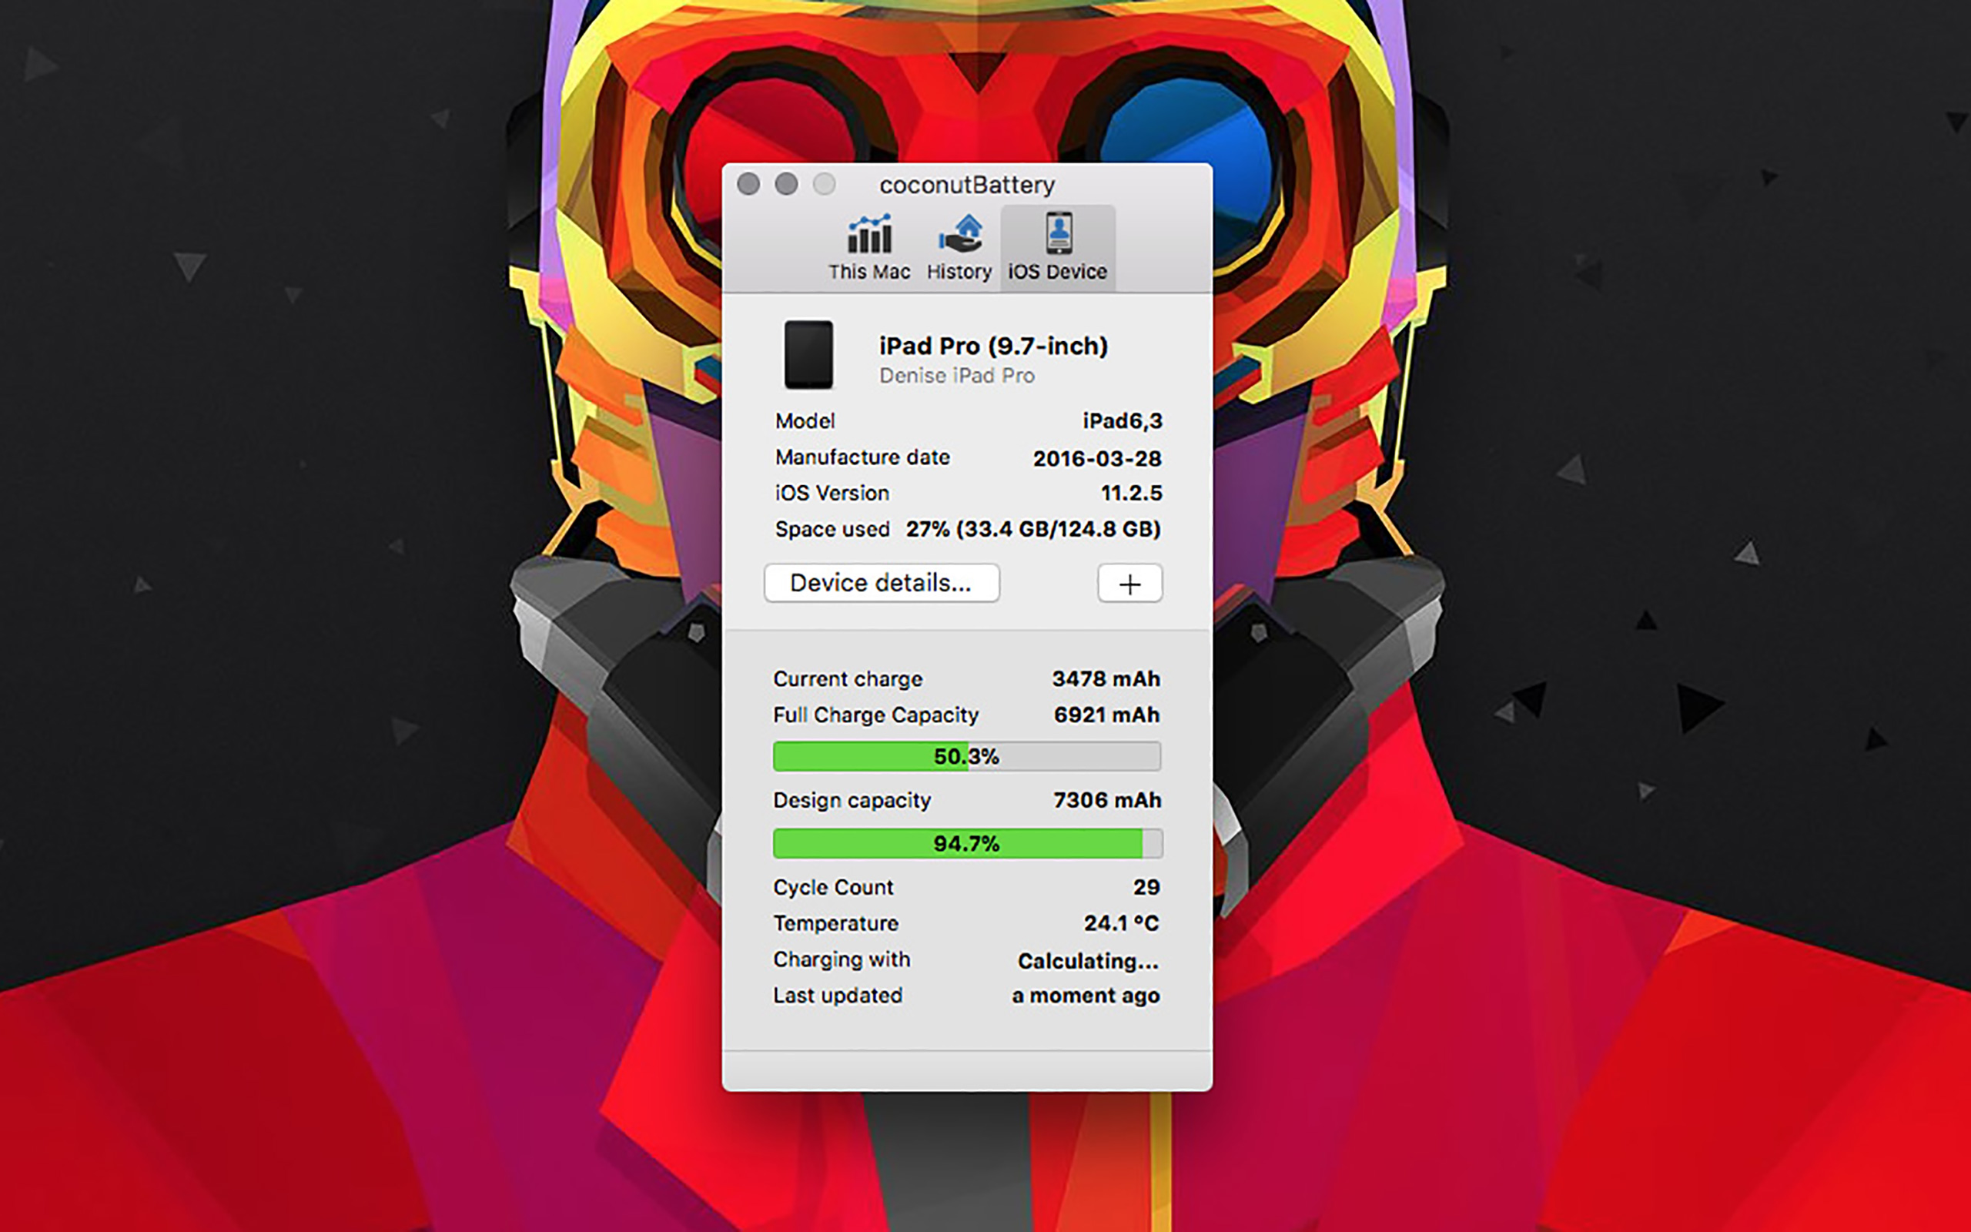Click the Manufacture date label

coord(862,457)
